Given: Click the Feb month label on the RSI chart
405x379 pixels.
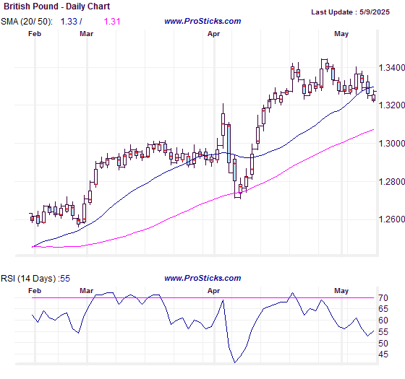Looking at the screenshot, I should click(35, 291).
